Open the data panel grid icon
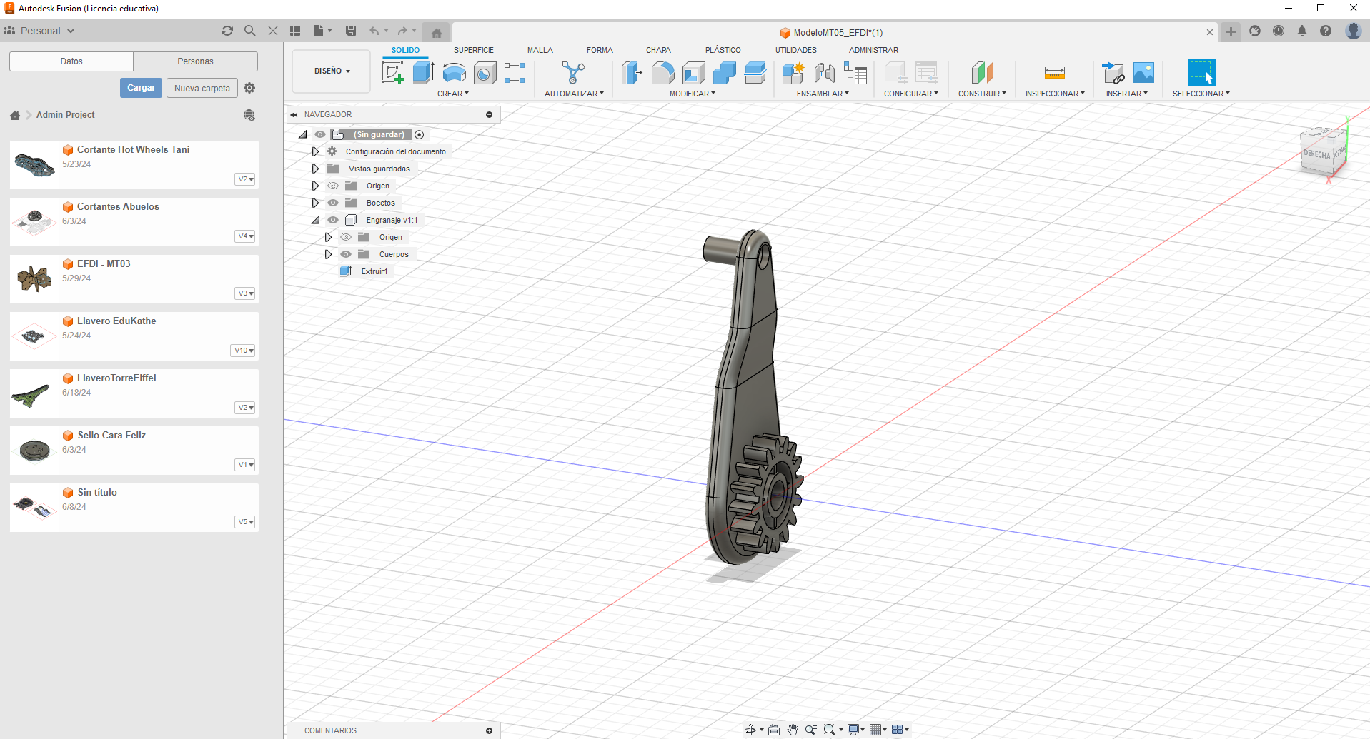Image resolution: width=1370 pixels, height=739 pixels. tap(295, 31)
